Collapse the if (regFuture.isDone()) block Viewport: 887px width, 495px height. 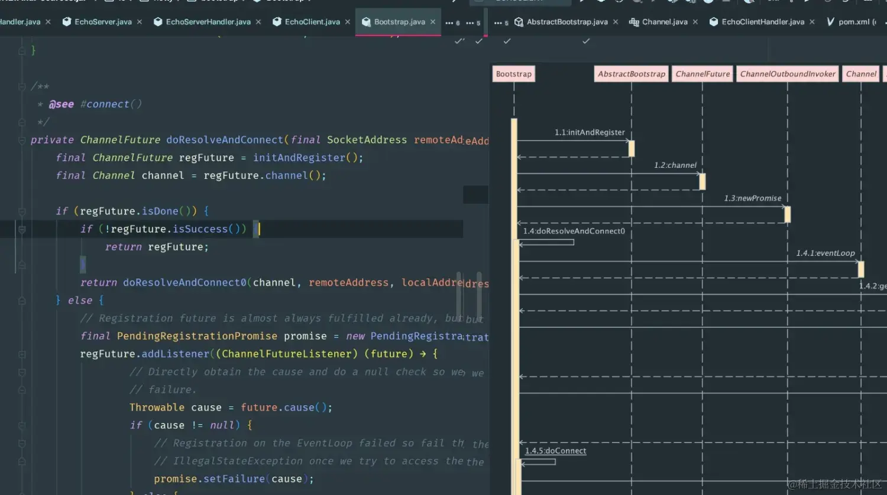click(22, 211)
